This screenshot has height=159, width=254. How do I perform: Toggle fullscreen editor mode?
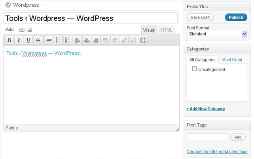[143, 40]
